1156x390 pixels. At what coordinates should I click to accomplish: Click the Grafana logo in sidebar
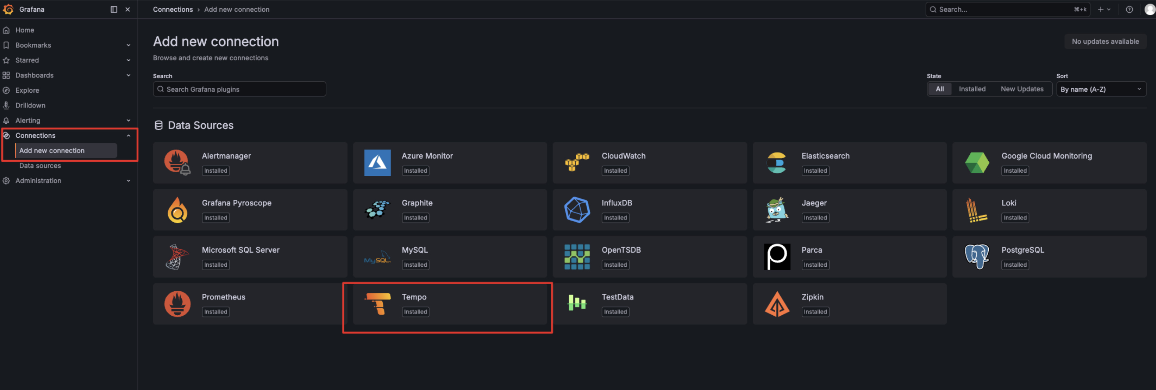click(x=8, y=9)
